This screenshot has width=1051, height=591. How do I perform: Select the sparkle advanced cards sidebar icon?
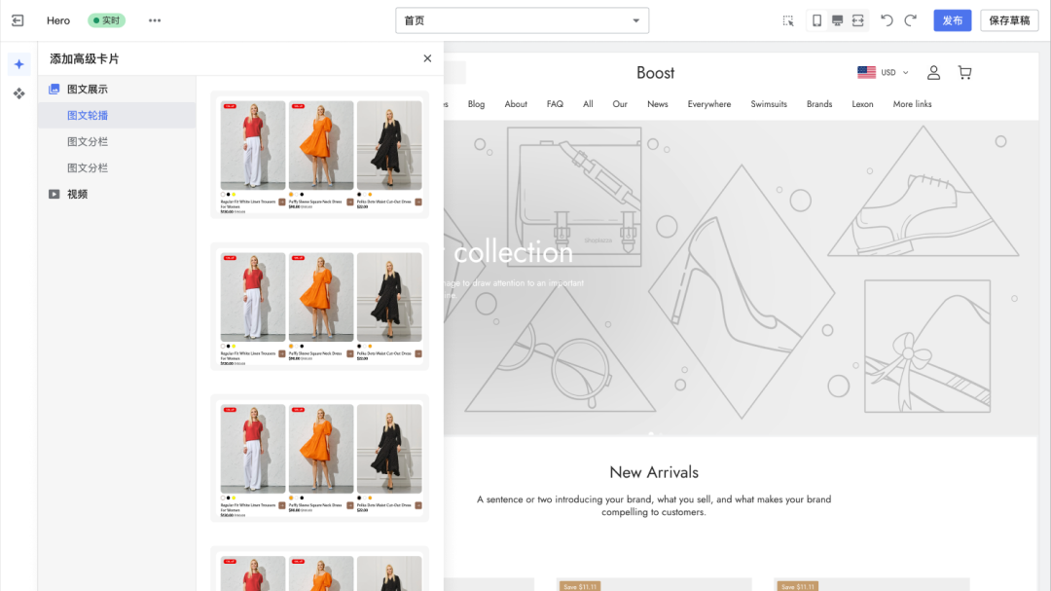[18, 64]
